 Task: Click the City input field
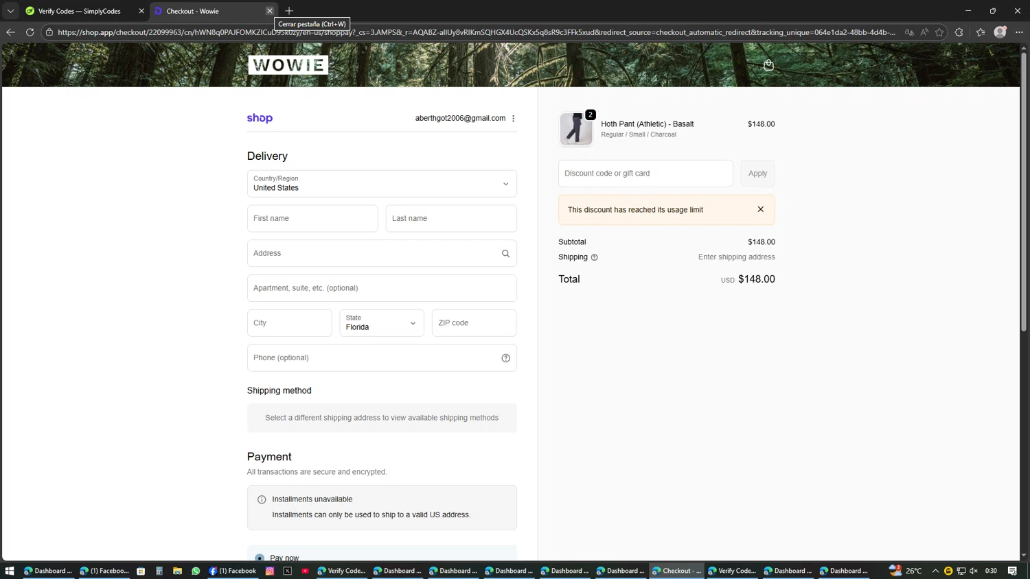click(289, 323)
